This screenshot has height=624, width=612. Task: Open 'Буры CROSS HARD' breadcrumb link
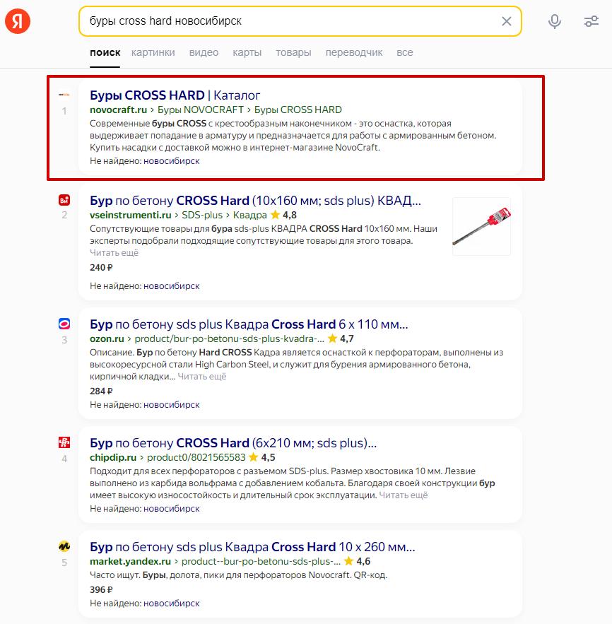(x=298, y=110)
